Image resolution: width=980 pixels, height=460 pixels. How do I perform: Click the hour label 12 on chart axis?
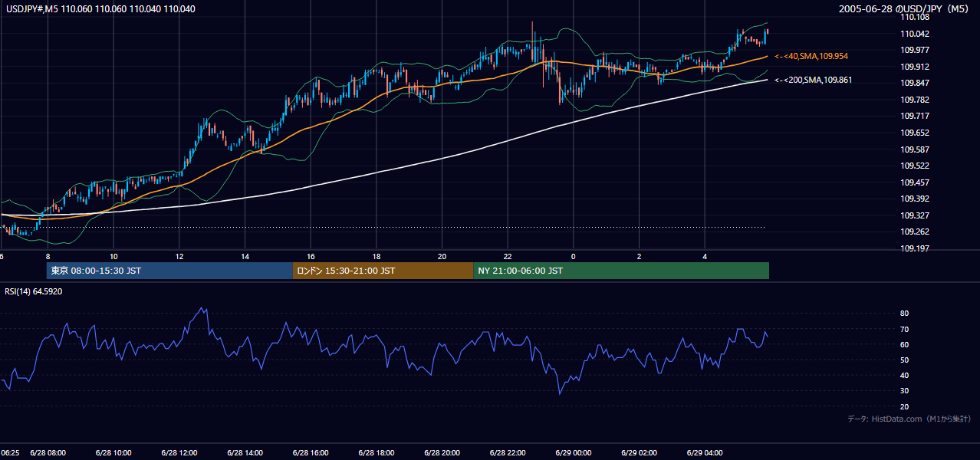[x=179, y=256]
